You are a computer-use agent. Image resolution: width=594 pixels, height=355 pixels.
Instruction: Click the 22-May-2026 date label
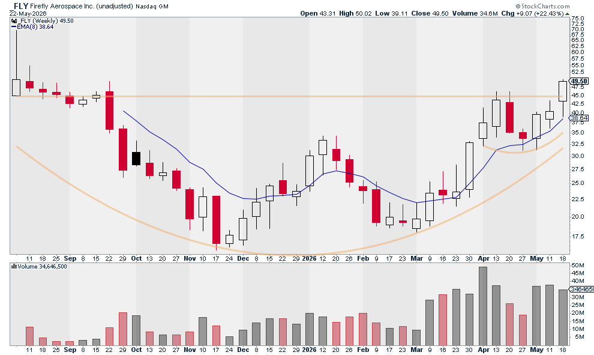(x=28, y=13)
